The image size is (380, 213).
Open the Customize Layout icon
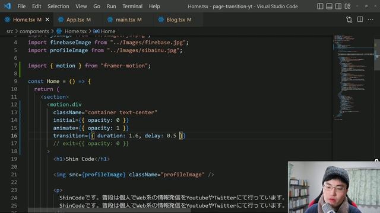[347, 7]
